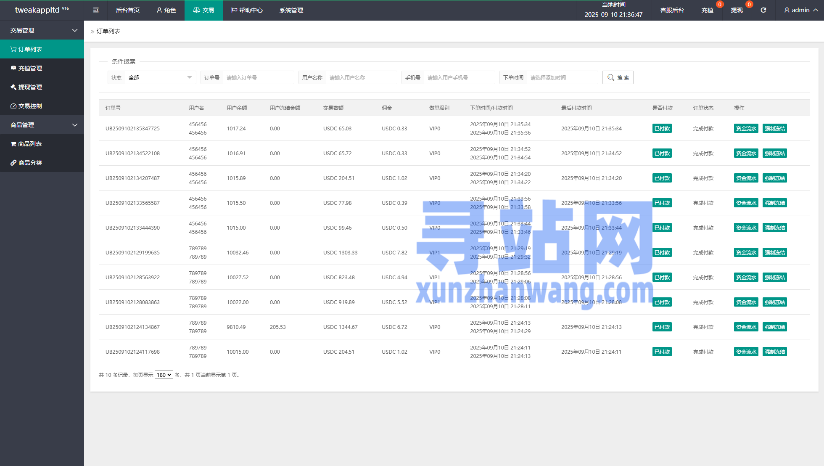
Task: Switch to the 帮助中心 top menu
Action: click(247, 10)
